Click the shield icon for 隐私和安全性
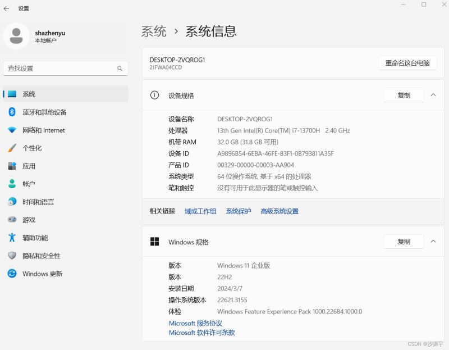 pyautogui.click(x=12, y=256)
